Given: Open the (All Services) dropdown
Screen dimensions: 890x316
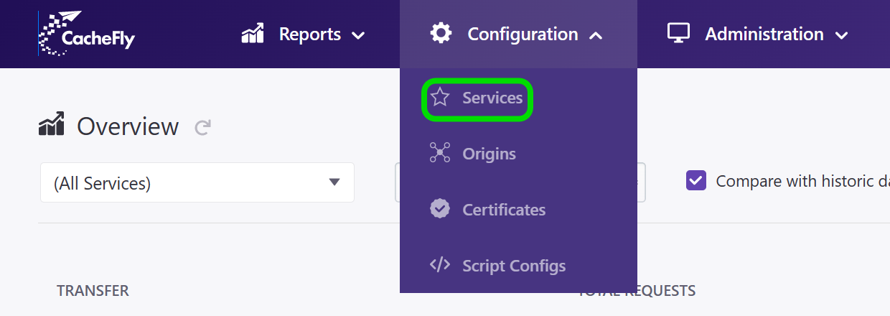Looking at the screenshot, I should pos(197,182).
